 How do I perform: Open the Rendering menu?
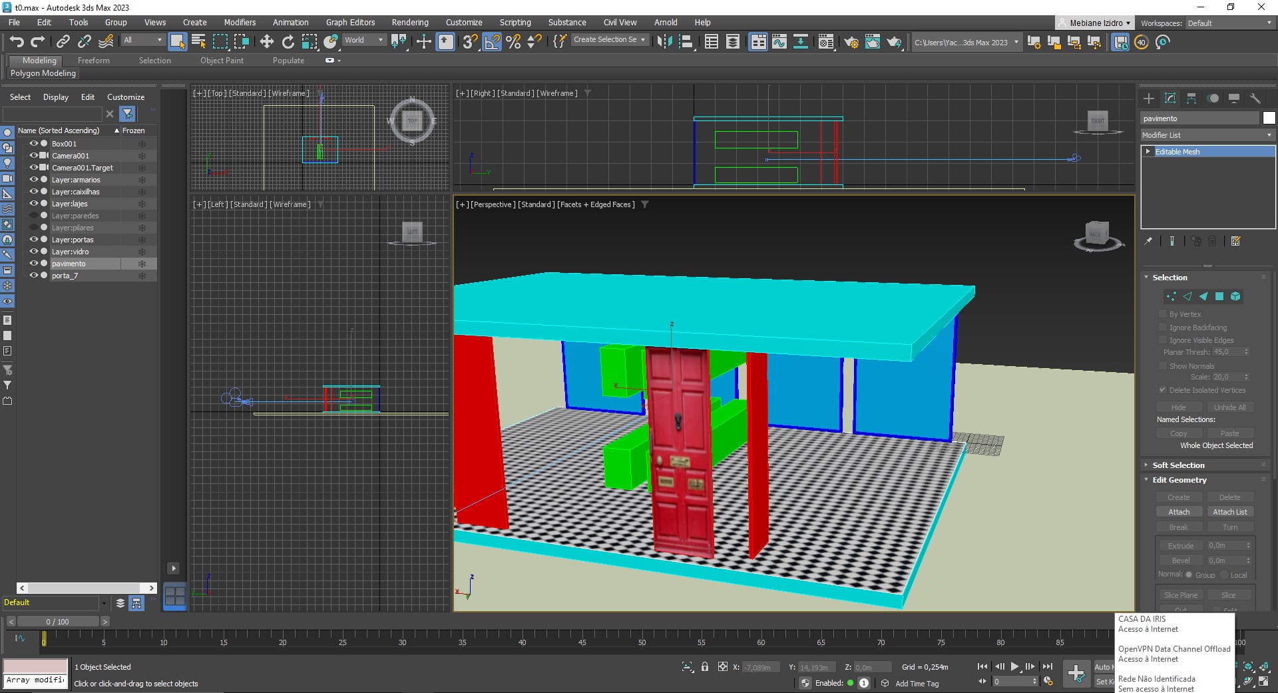coord(409,22)
